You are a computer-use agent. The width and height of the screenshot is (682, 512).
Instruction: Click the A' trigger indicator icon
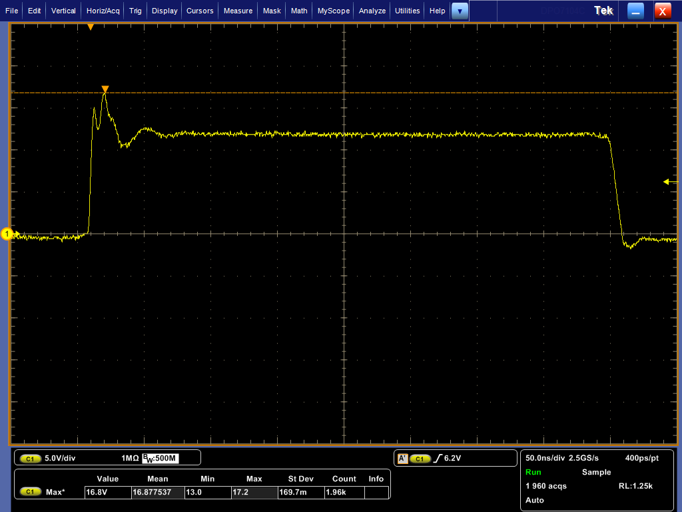[x=402, y=459]
